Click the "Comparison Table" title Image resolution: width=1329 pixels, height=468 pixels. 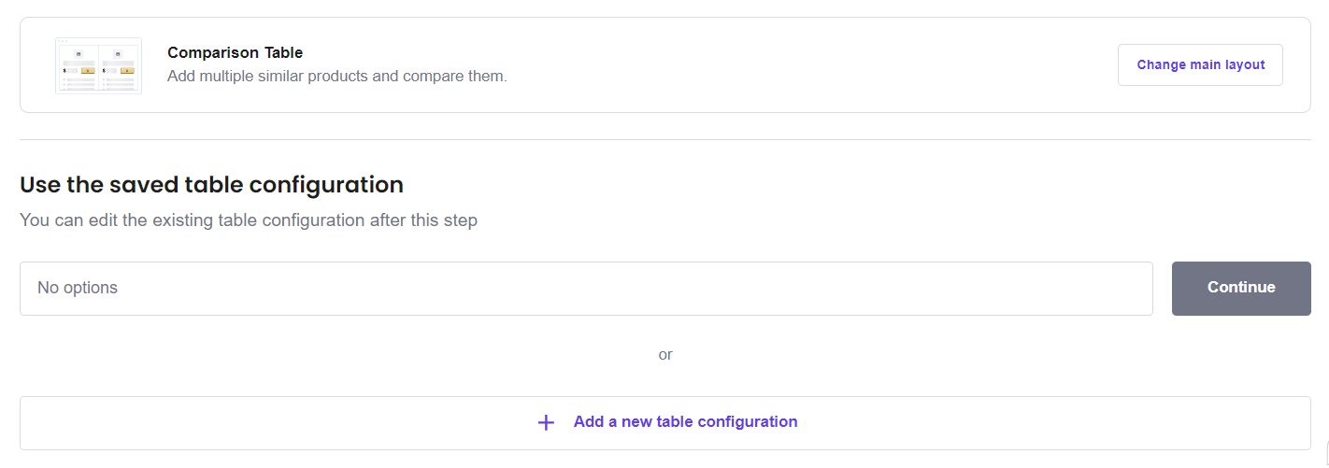click(x=235, y=53)
